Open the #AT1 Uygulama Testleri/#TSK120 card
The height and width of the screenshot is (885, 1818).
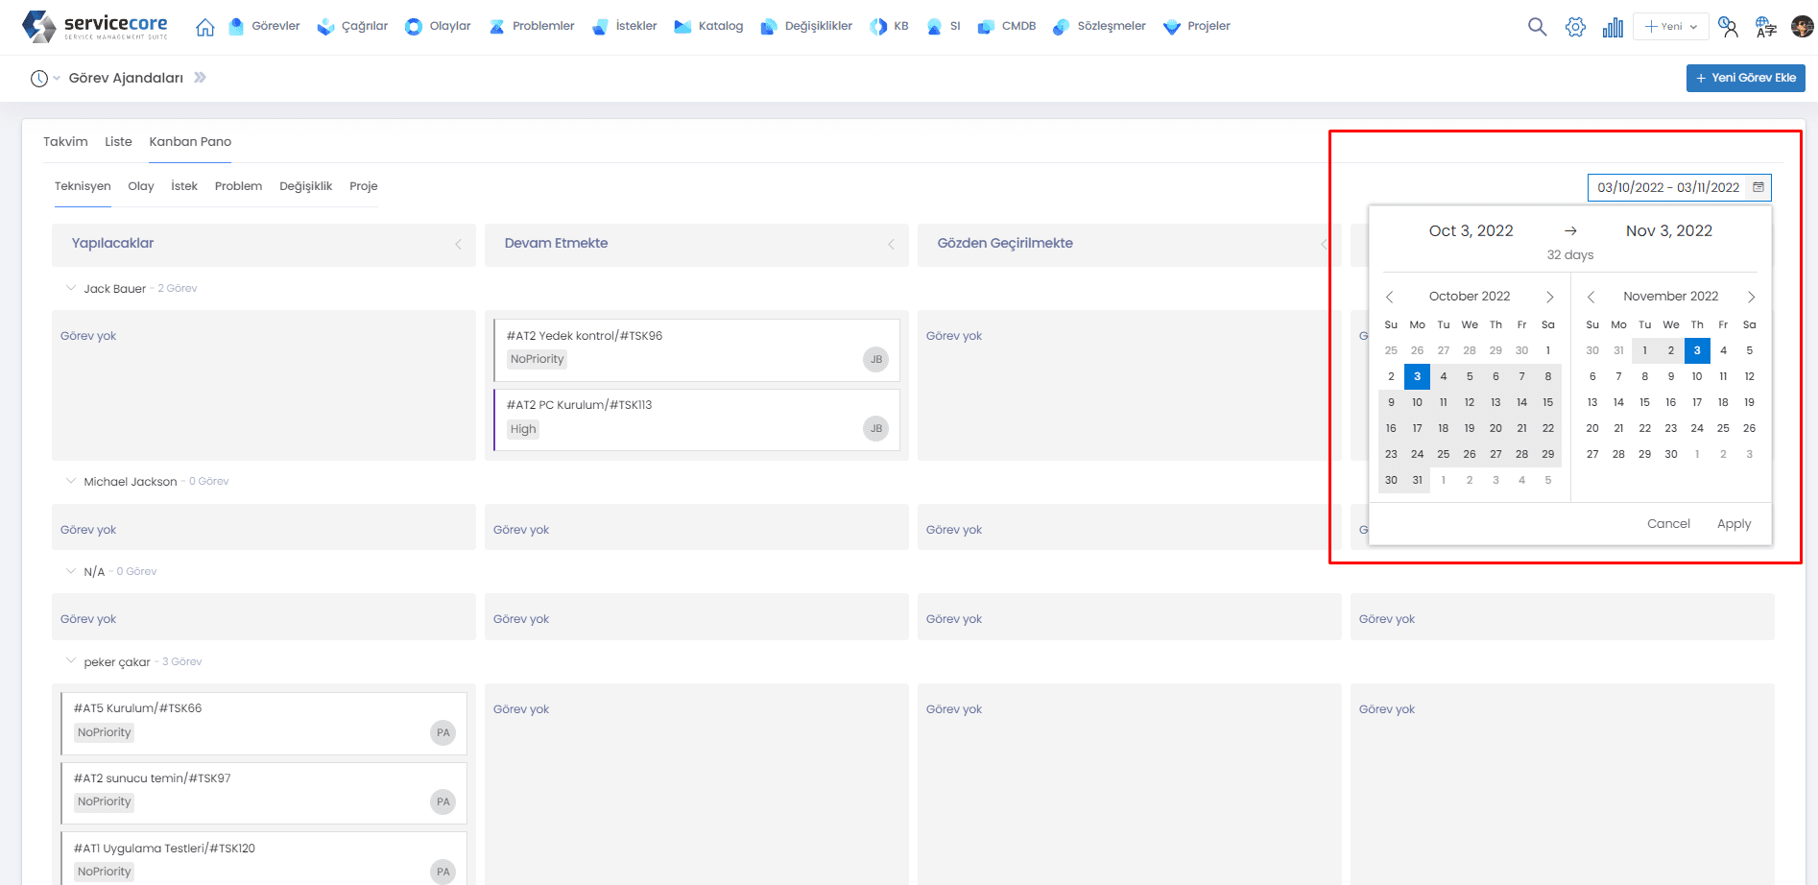264,858
